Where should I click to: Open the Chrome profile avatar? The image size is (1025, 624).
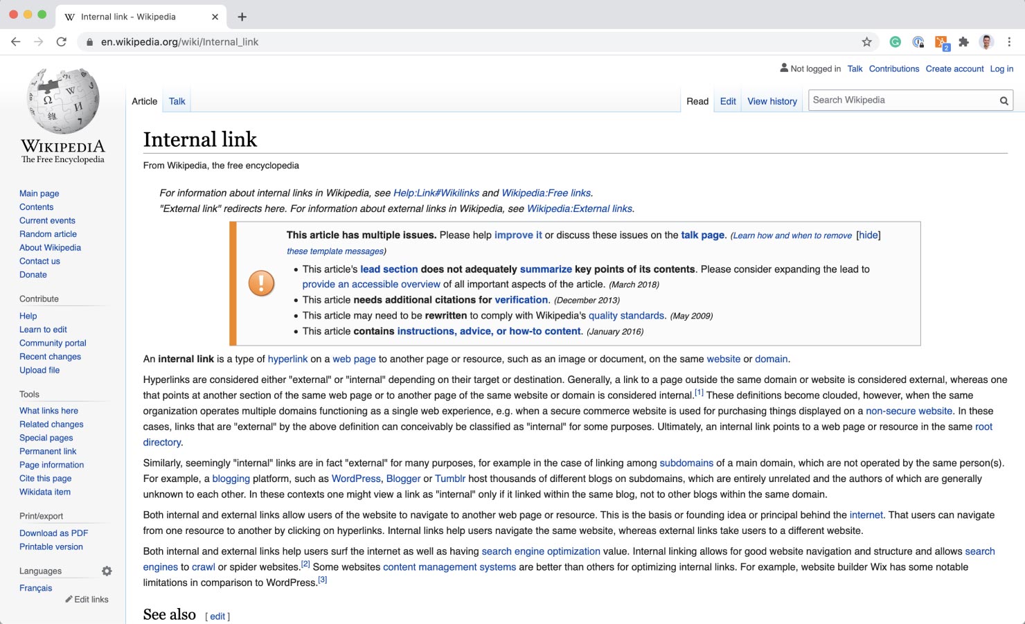point(985,42)
